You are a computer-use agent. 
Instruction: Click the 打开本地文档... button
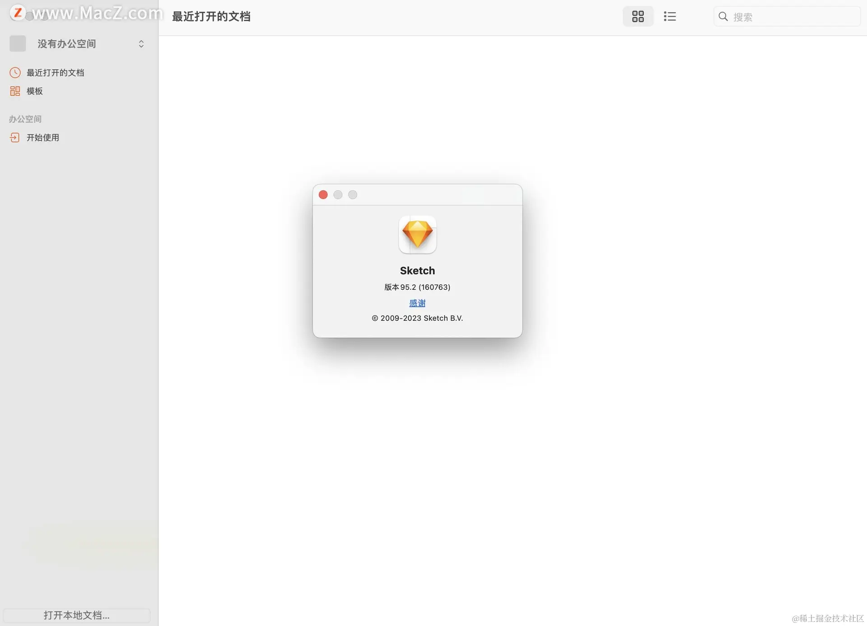pos(76,615)
